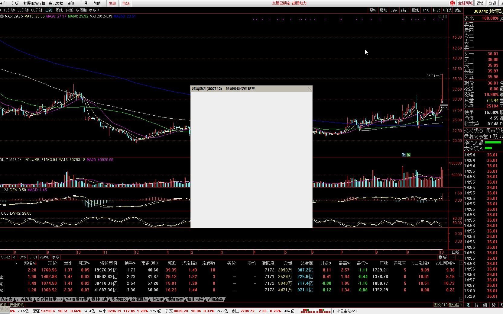Close the 越博动力 所属板块 popup
The image size is (503, 314).
[309, 89]
